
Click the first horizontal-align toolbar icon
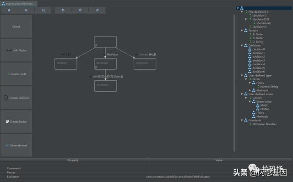[63, 10]
